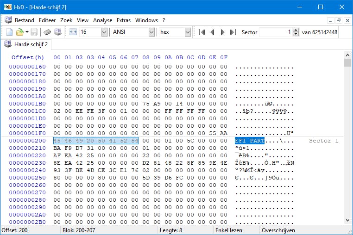Screen dimensions: 353x235
Task: Click offset row 00000001B0
Action: (27, 104)
